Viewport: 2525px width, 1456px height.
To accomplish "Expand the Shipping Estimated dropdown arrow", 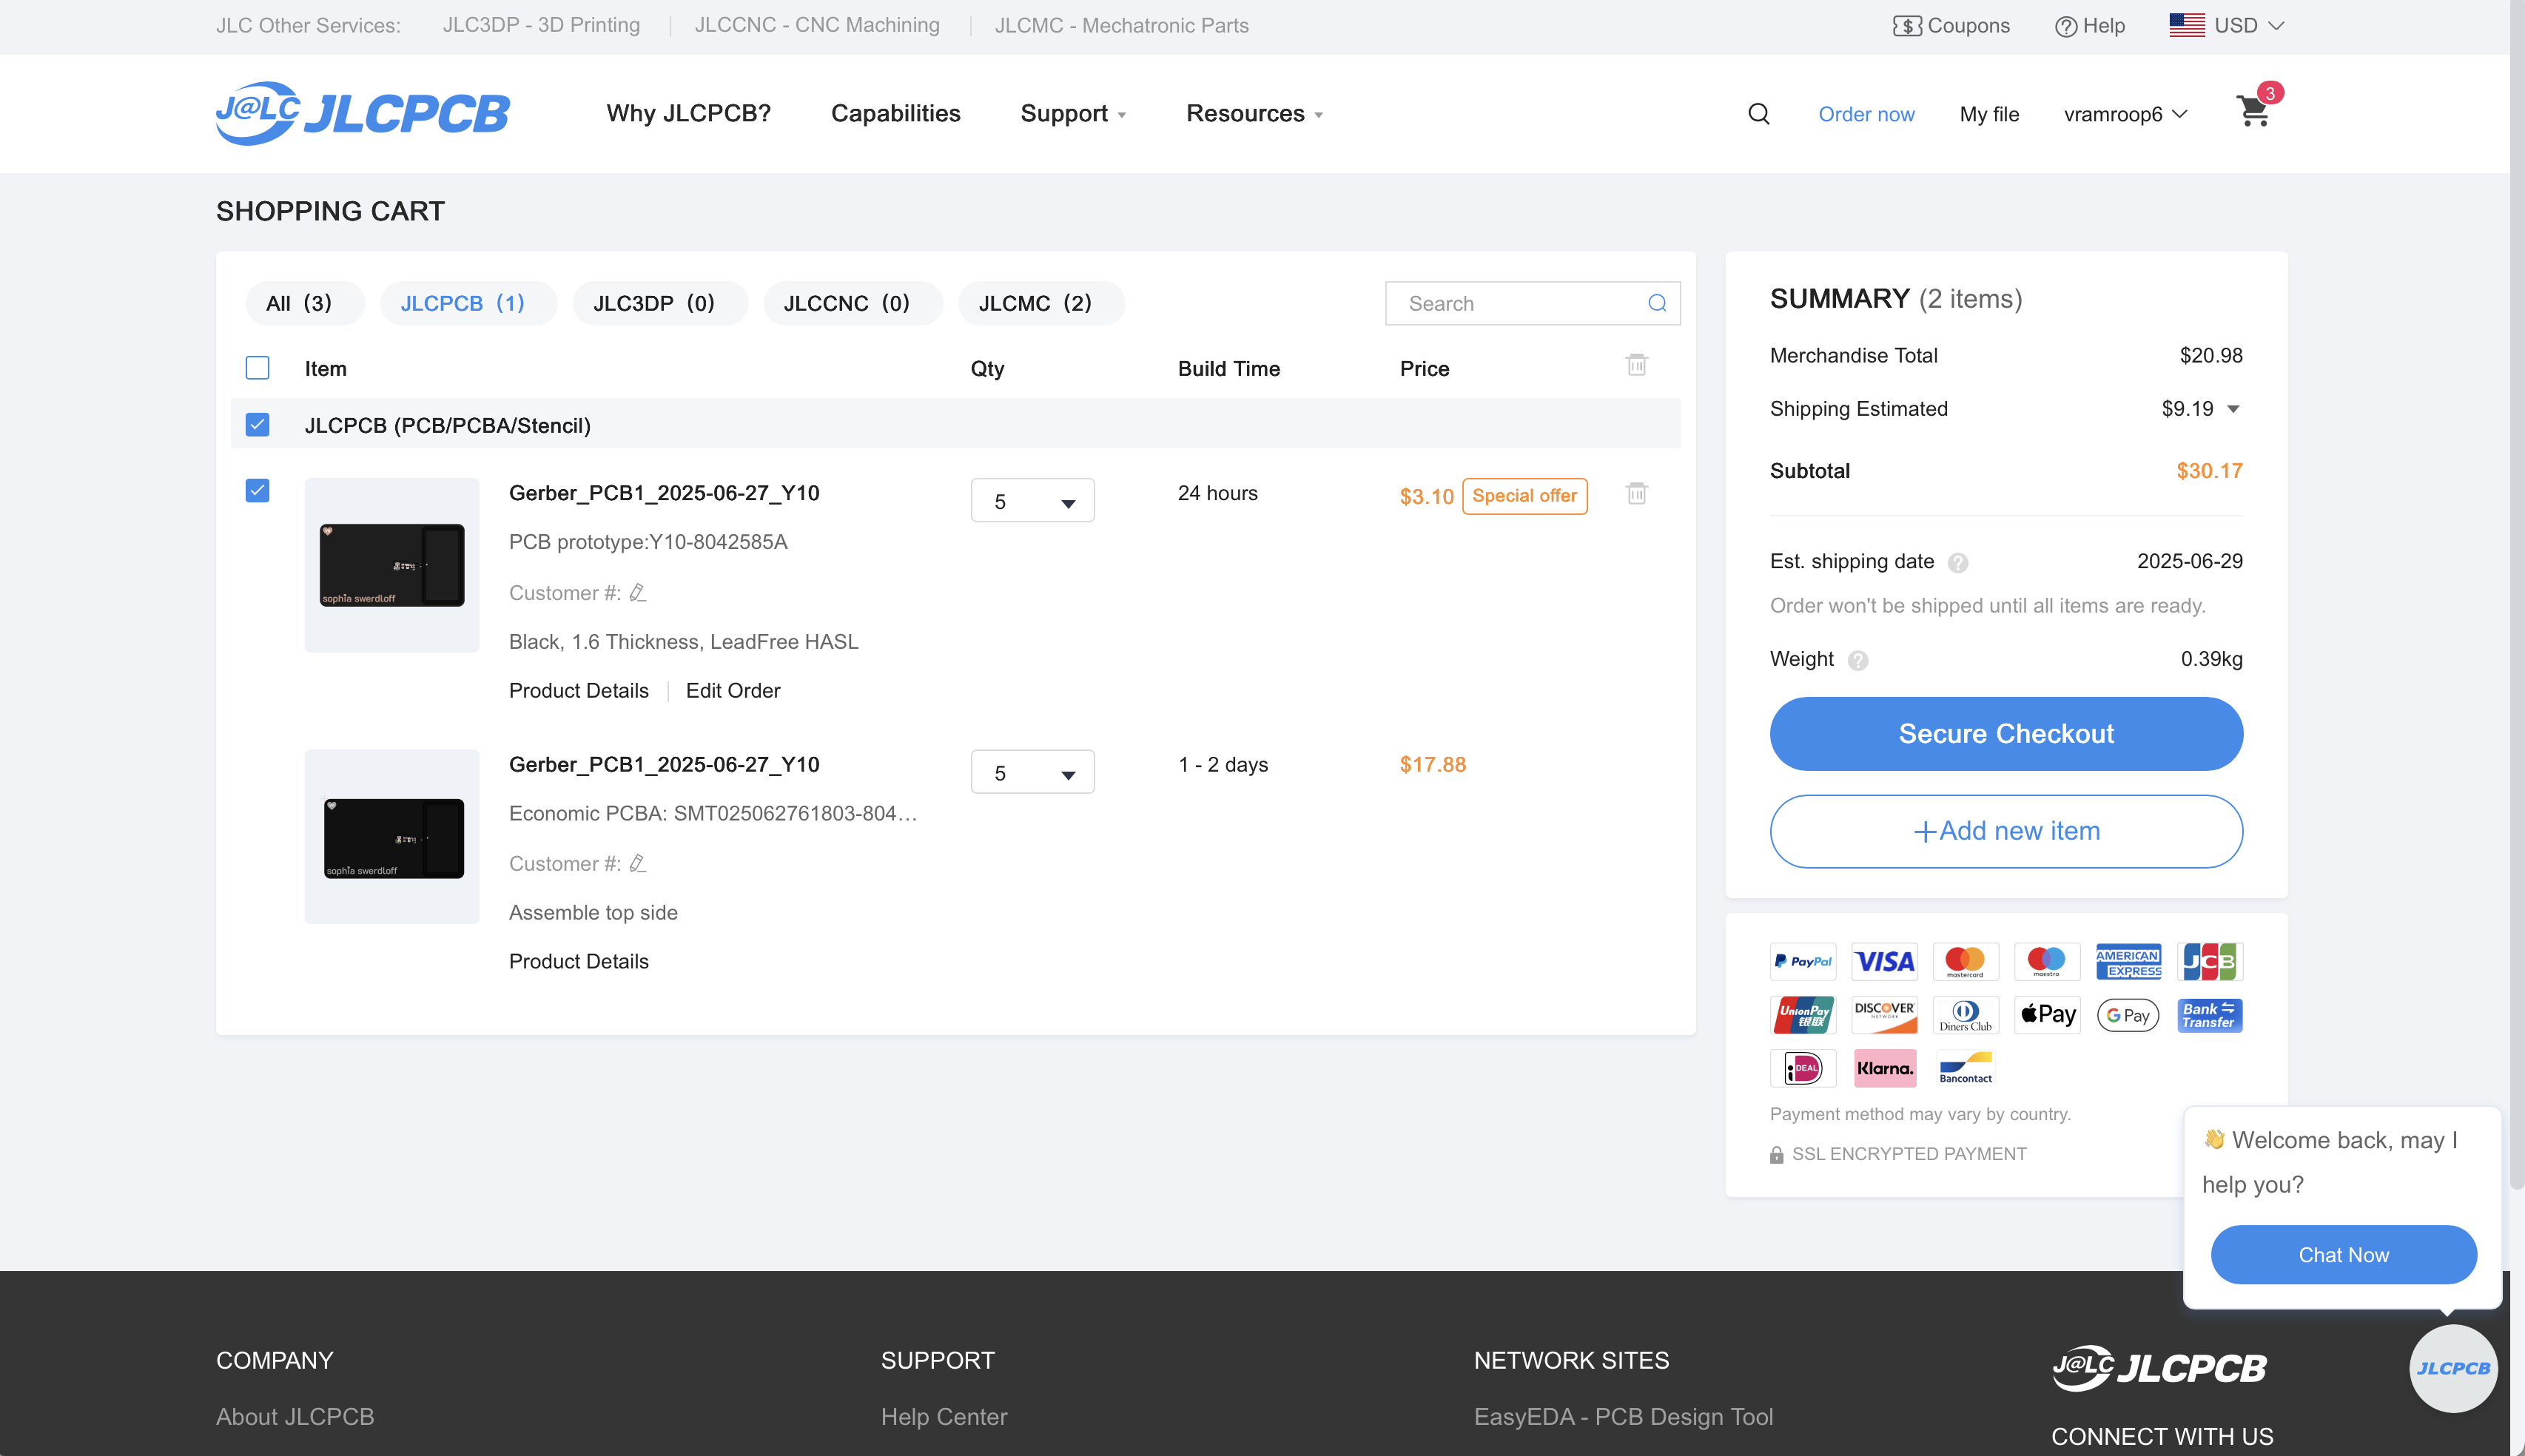I will (2233, 409).
